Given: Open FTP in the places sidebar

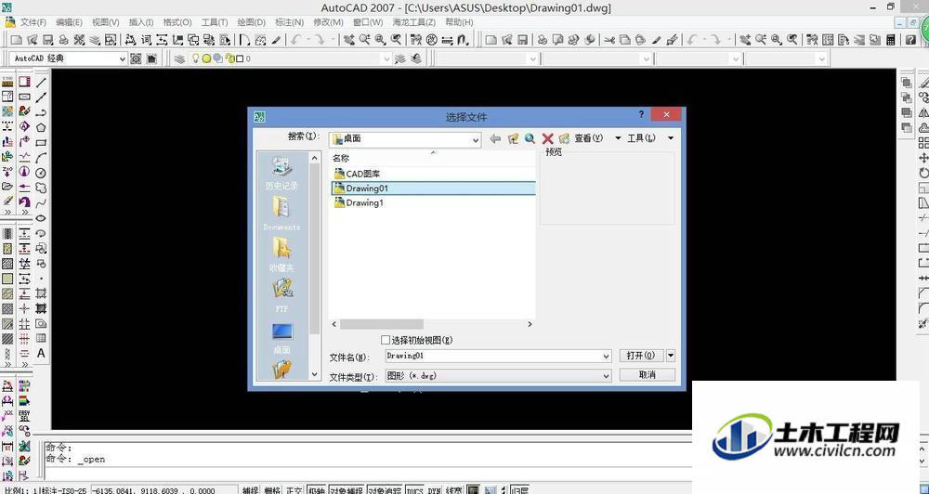Looking at the screenshot, I should click(x=282, y=295).
